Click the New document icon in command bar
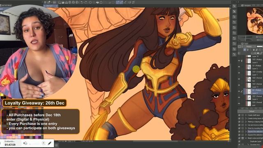The width and height of the screenshot is (263, 148). (x=60, y=2)
